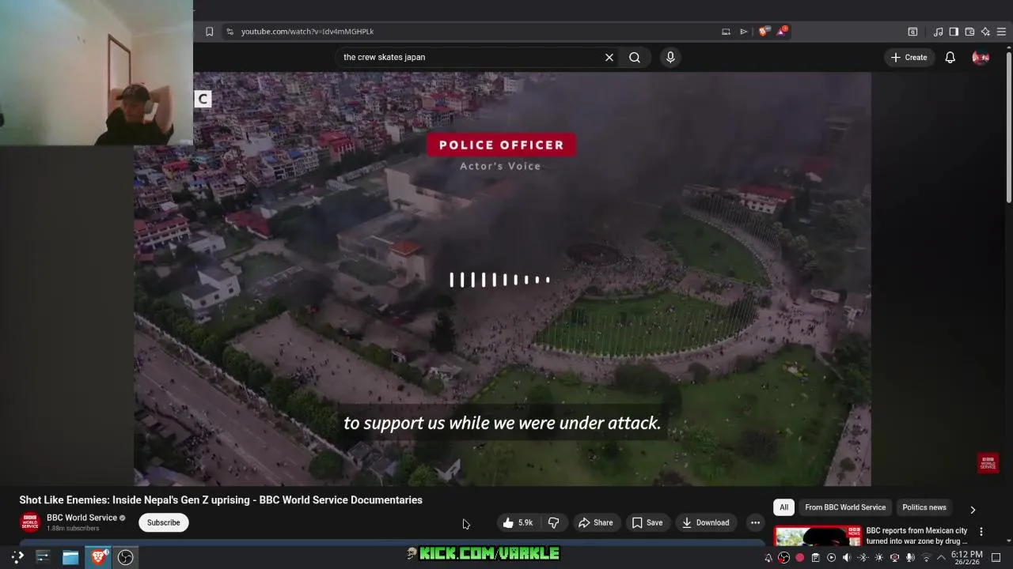
Task: Open Brave Rewards triangle icon
Action: click(x=782, y=32)
